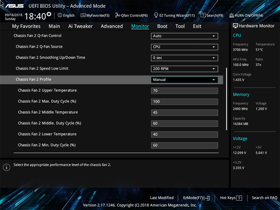Viewport: 280px width, 210px height.
Task: Click the 18:40 clock display
Action: tap(35, 16)
